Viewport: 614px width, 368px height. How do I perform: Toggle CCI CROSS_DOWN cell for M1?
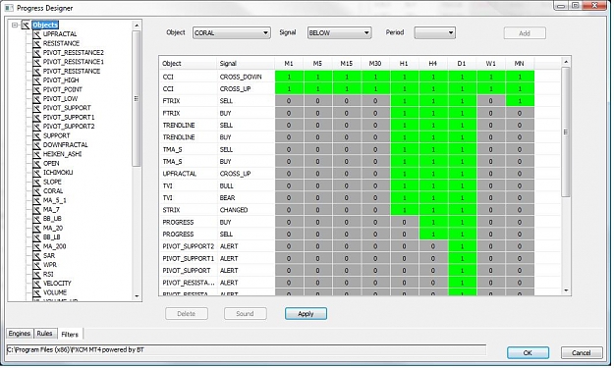(x=289, y=78)
